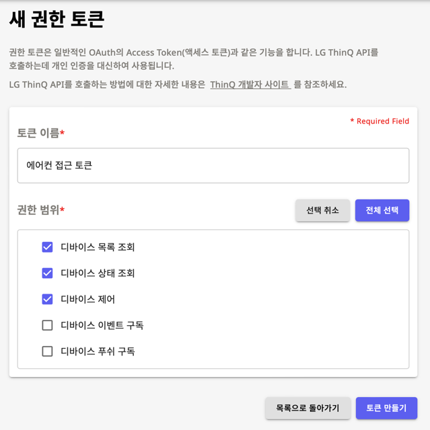Create token with 토큰 만들기 button
430x430 pixels.
pyautogui.click(x=386, y=408)
